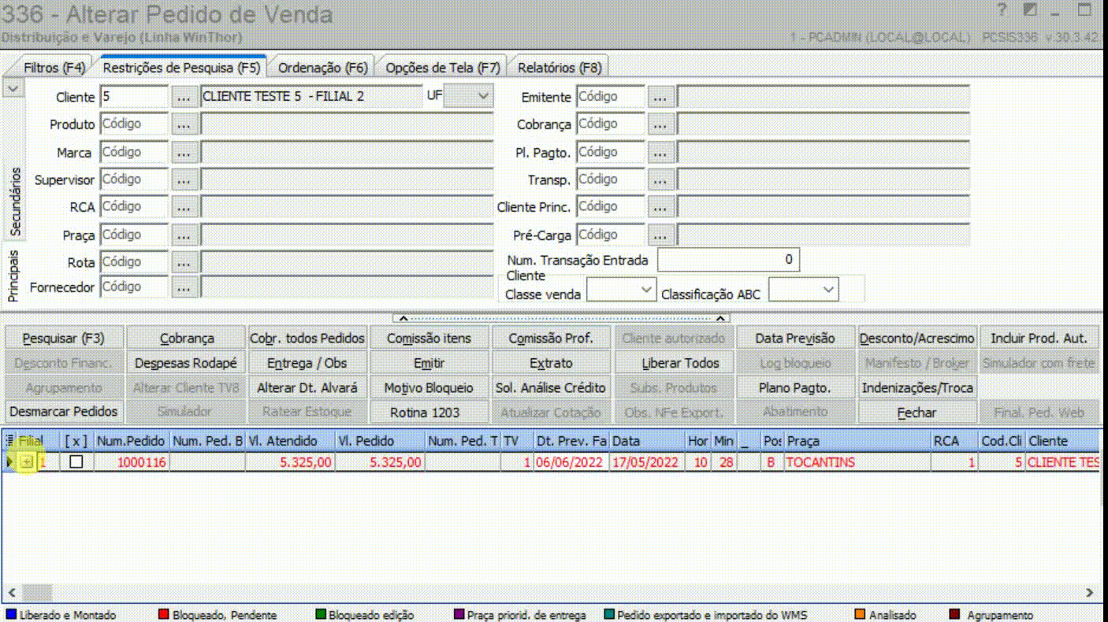The height and width of the screenshot is (622, 1108).
Task: Open Transp. lookup ellipsis button
Action: coord(660,180)
